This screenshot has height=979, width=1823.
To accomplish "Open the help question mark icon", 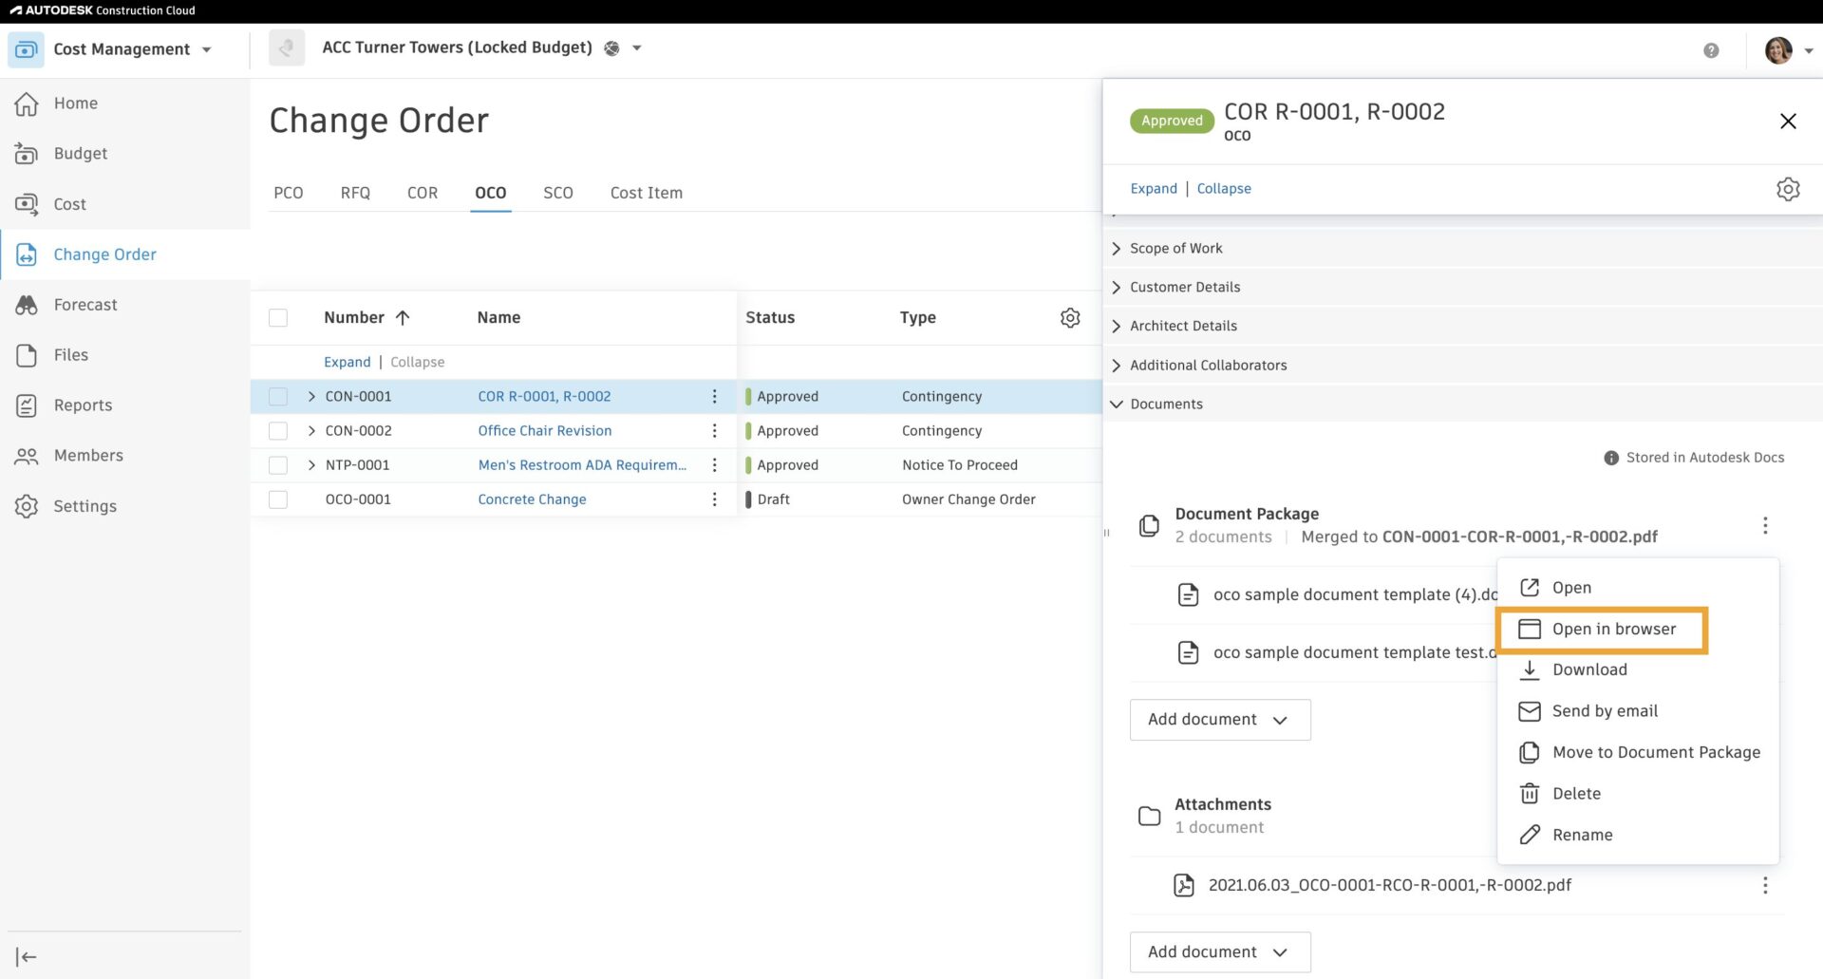I will tap(1711, 50).
